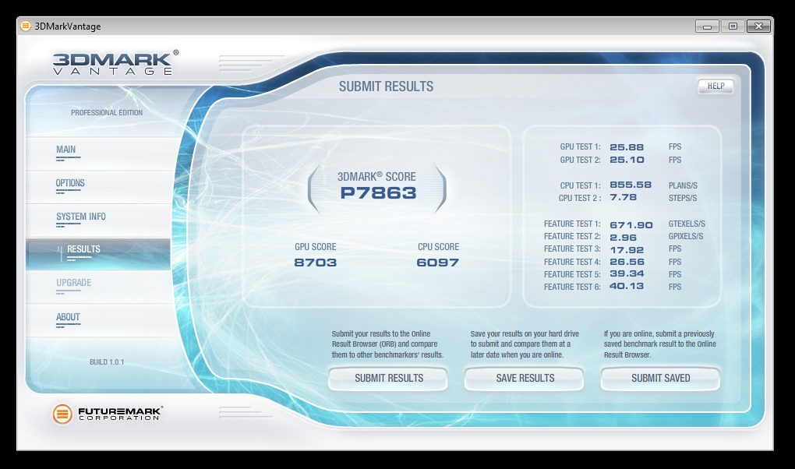
Task: Click the Submit Results panel heading
Action: pyautogui.click(x=386, y=86)
